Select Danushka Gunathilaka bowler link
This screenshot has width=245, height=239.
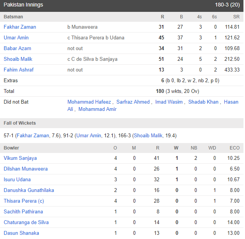tap(29, 190)
